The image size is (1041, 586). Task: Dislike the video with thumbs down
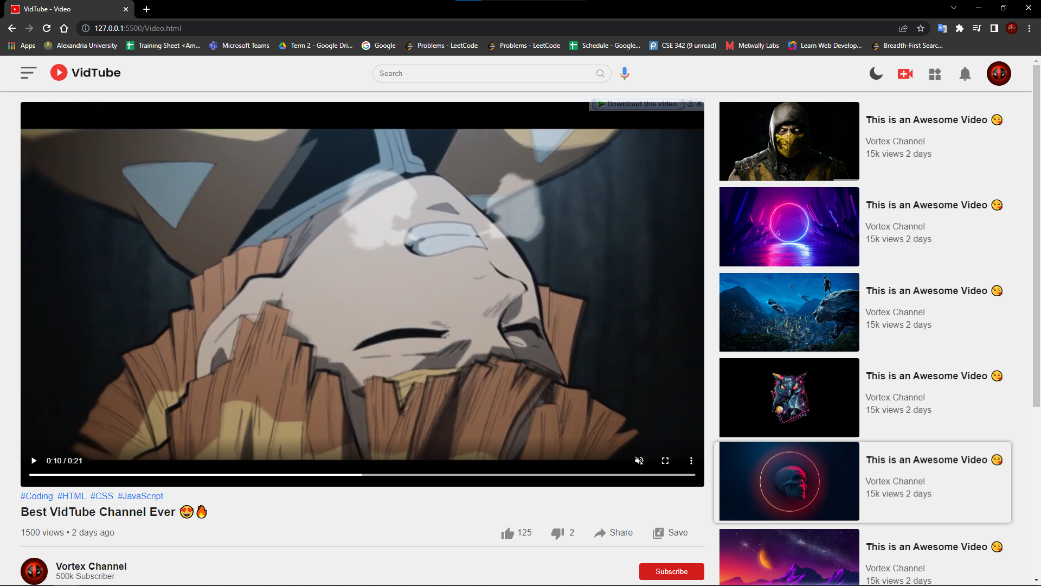point(562,533)
